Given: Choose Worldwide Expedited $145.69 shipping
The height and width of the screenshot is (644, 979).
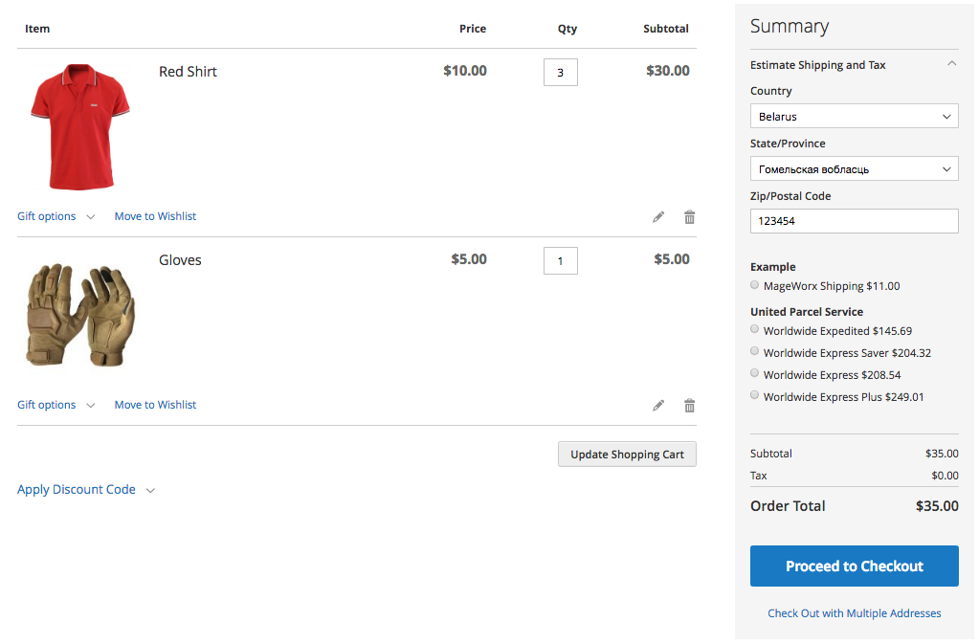Looking at the screenshot, I should pos(755,330).
